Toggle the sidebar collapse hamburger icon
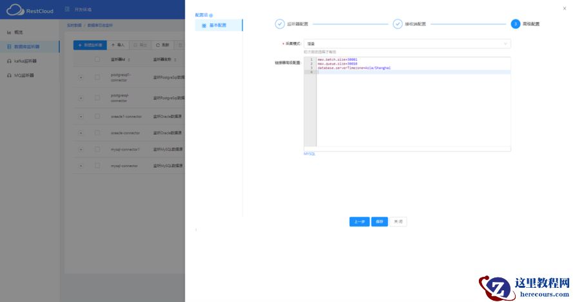 coord(68,10)
